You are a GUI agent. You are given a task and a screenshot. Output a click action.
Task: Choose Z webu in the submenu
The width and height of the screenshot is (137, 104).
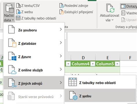(x=100, y=96)
